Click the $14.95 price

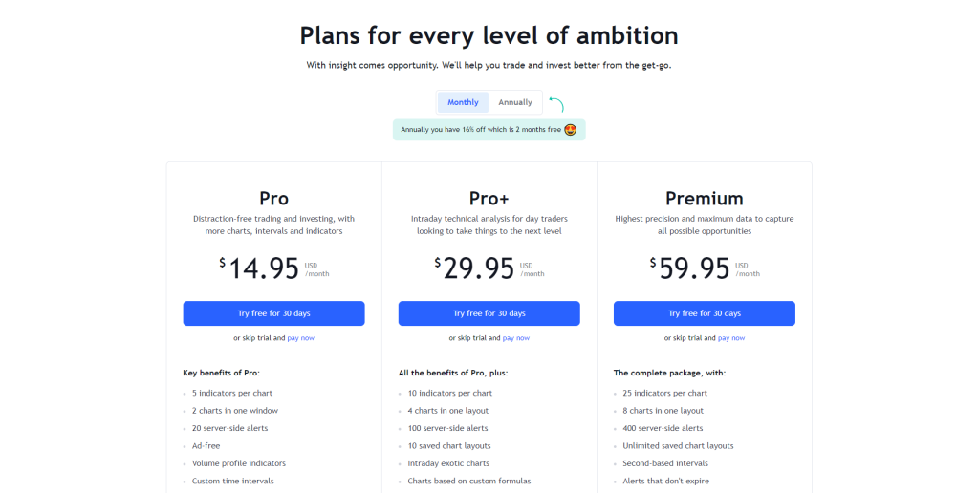(x=259, y=268)
